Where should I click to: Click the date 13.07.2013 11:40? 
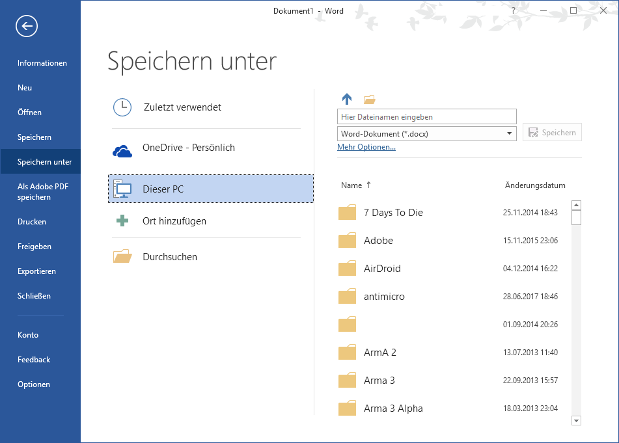(530, 353)
